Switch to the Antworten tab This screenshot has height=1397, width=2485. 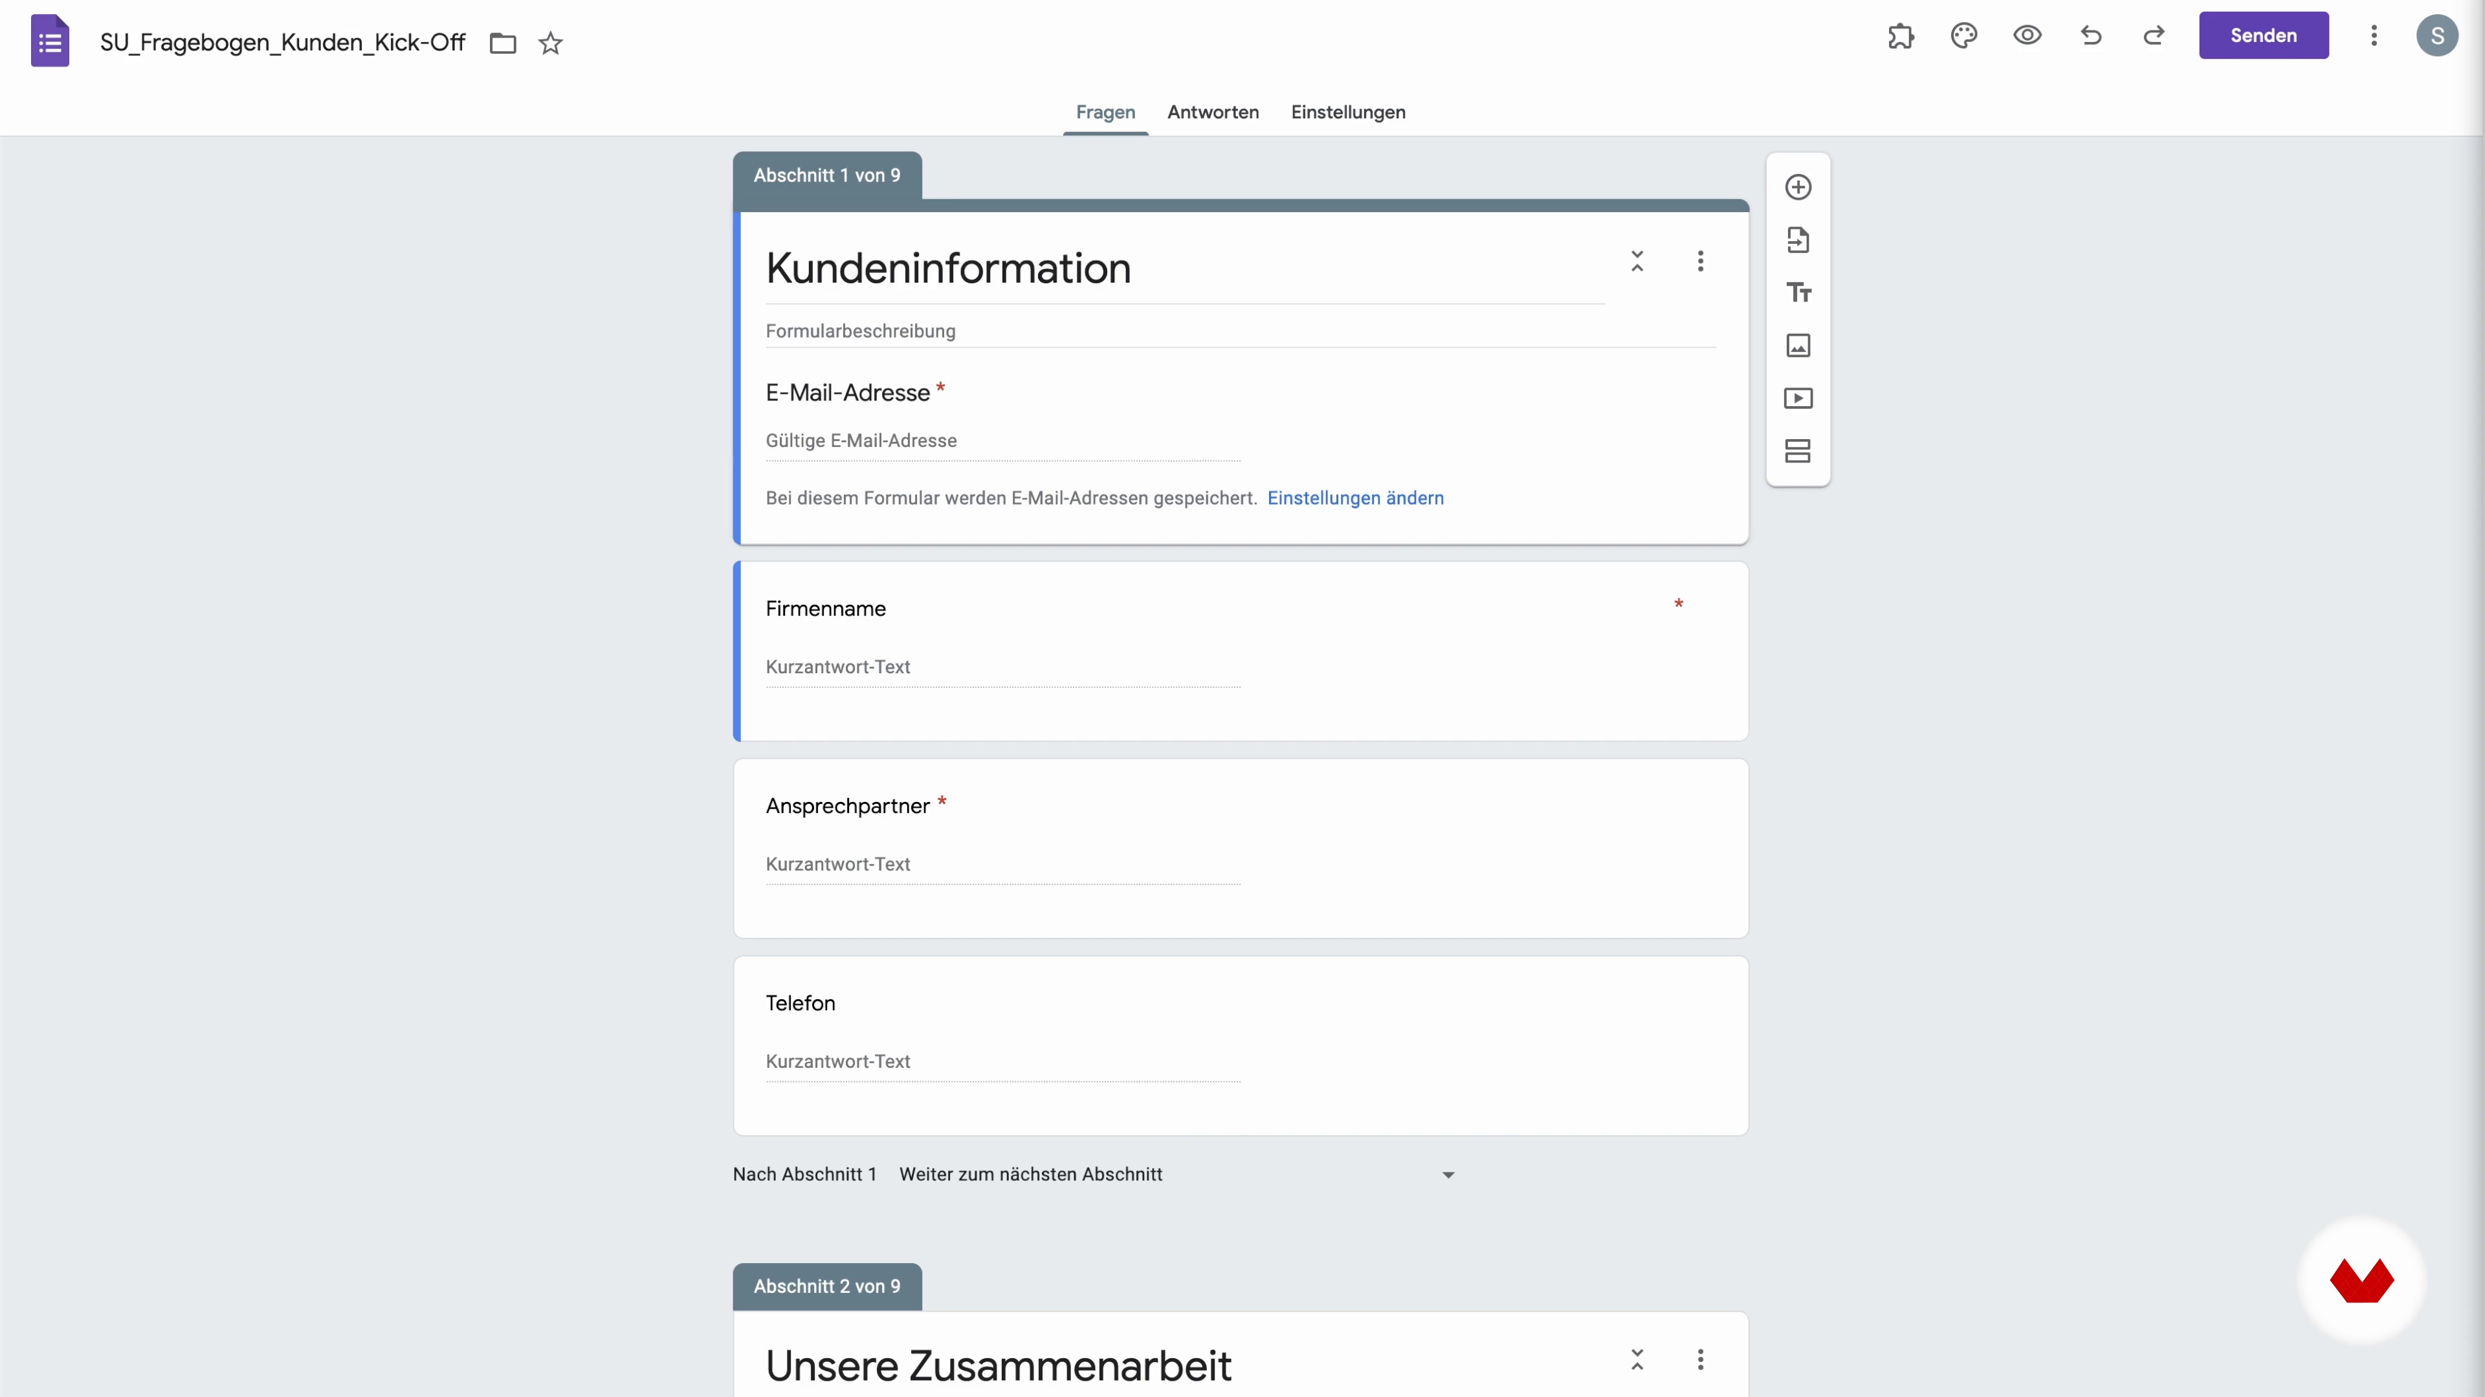point(1213,112)
